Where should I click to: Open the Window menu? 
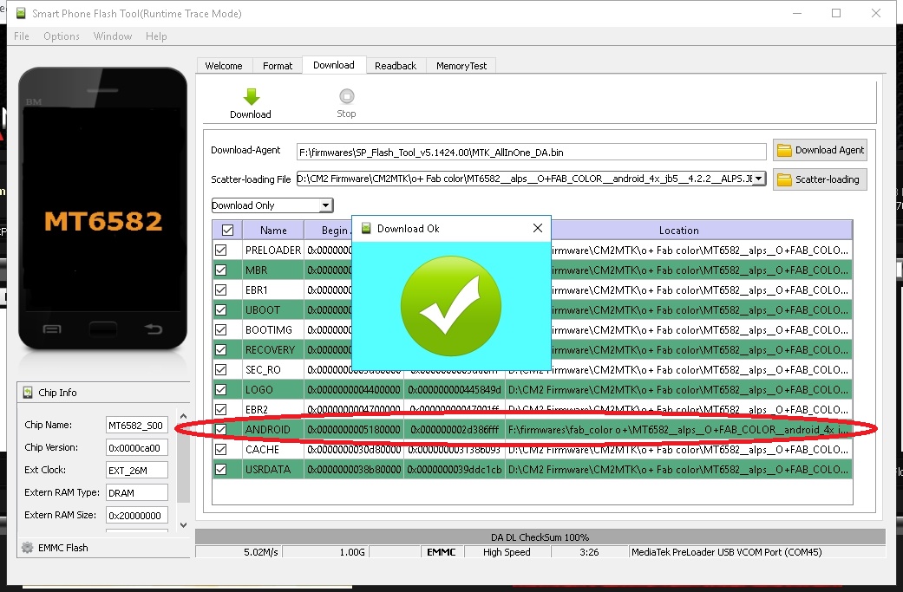click(113, 36)
